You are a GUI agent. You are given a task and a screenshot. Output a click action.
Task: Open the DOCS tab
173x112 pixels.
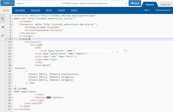74,11
